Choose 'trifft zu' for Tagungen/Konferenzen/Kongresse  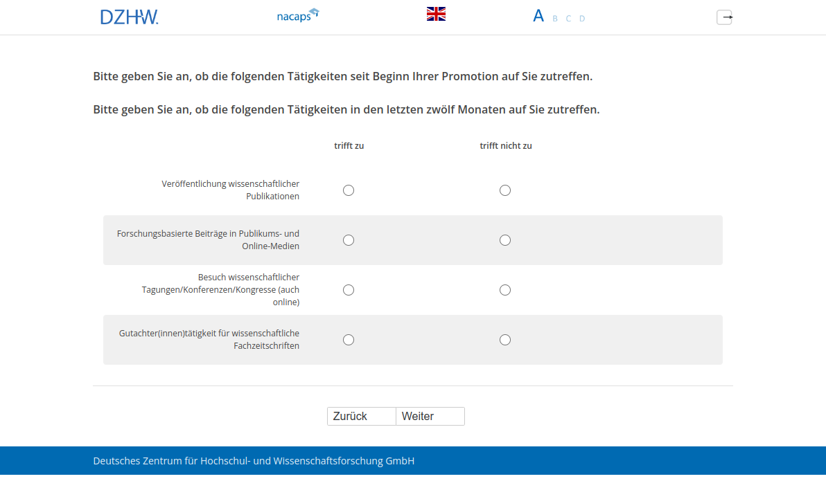[349, 290]
